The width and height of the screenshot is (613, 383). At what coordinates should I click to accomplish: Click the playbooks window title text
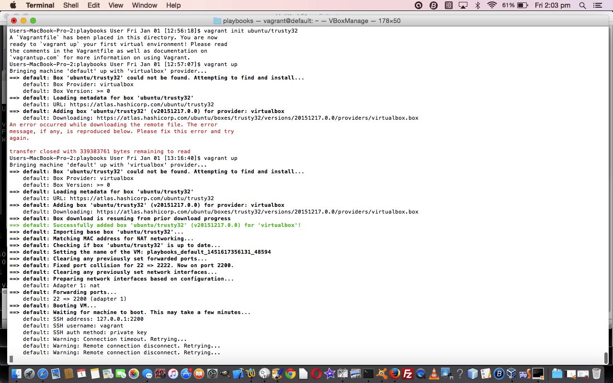click(x=312, y=21)
